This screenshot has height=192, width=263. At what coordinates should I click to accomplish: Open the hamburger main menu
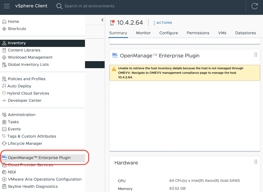tap(7, 6)
